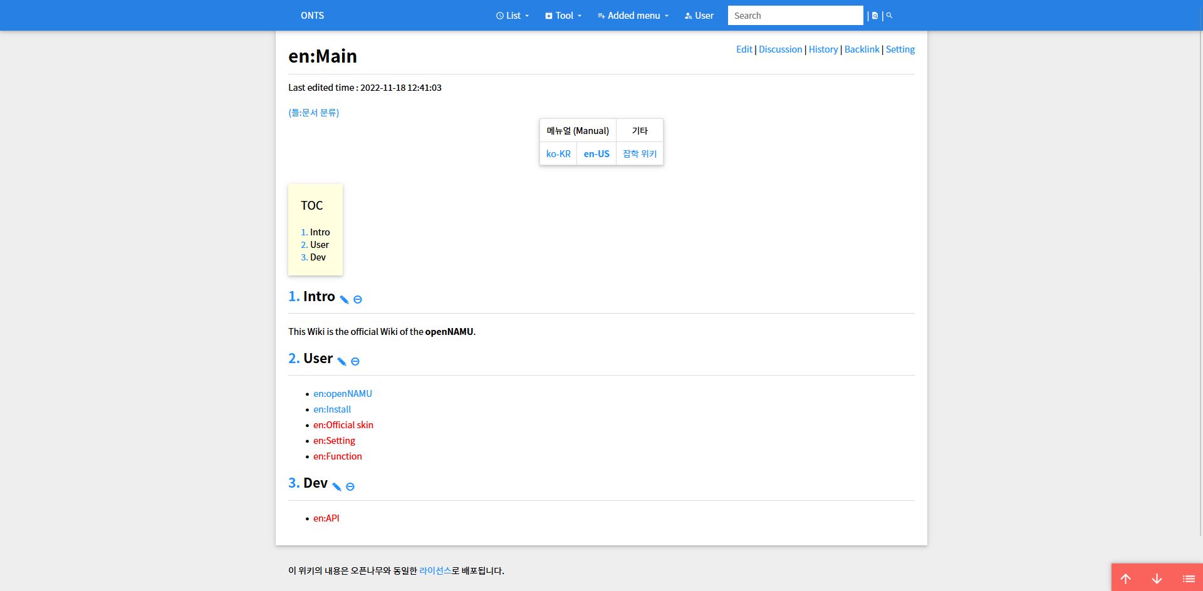Image resolution: width=1203 pixels, height=591 pixels.
Task: Go to ONTS home via brand link
Action: coord(311,15)
